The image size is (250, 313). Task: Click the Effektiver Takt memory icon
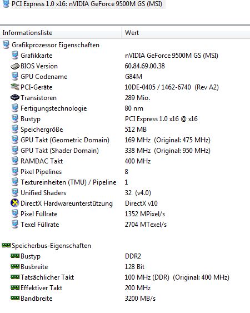(x=15, y=287)
